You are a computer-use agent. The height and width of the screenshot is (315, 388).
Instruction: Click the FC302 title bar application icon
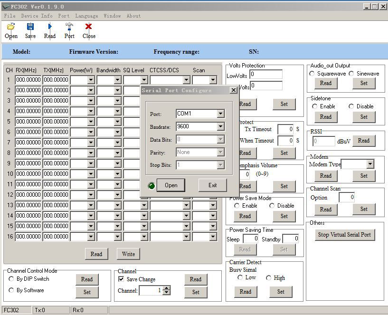point(6,7)
